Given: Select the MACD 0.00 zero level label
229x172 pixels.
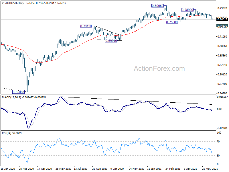Looking at the screenshot, I should [220, 109].
